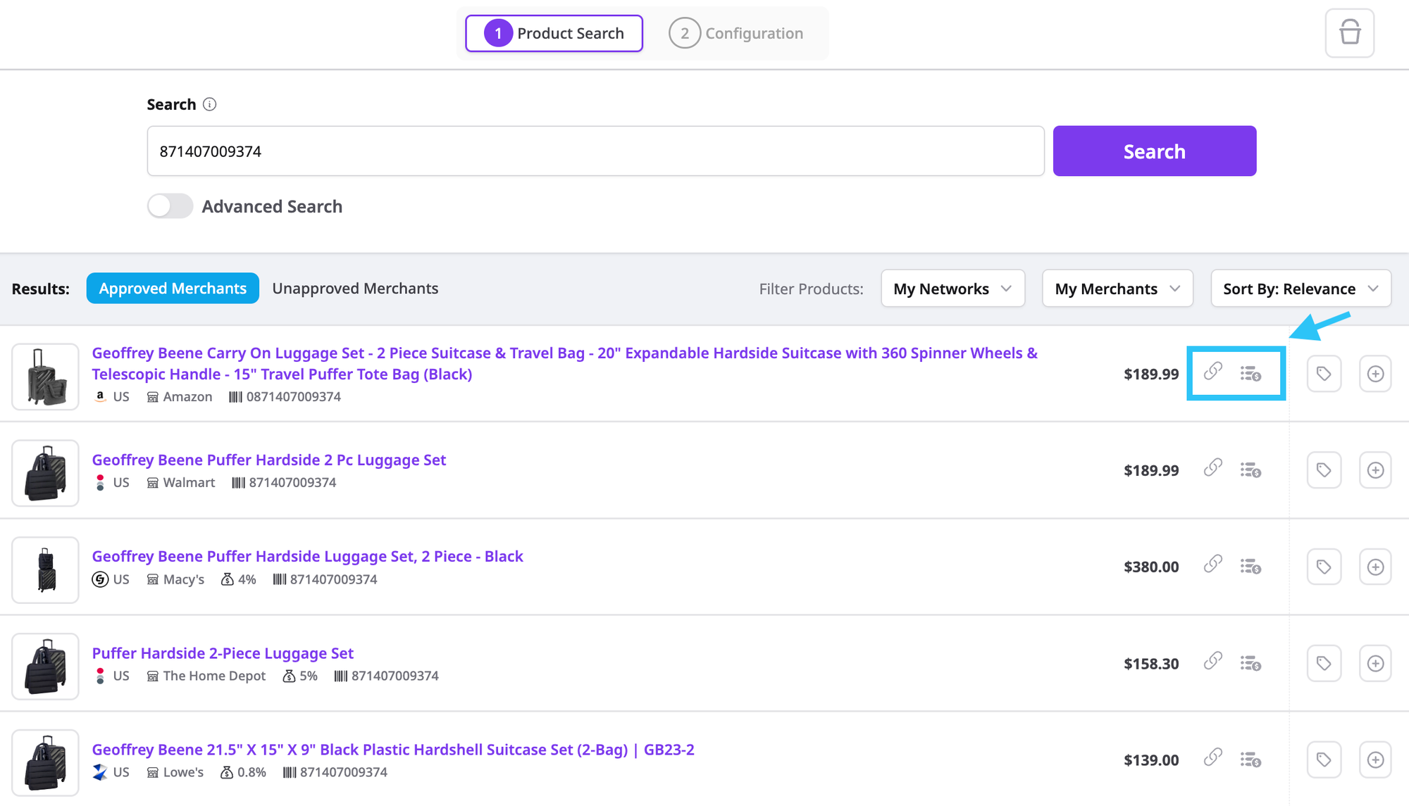Click link icon in Lowe's product row
The image size is (1409, 806).
pyautogui.click(x=1212, y=758)
